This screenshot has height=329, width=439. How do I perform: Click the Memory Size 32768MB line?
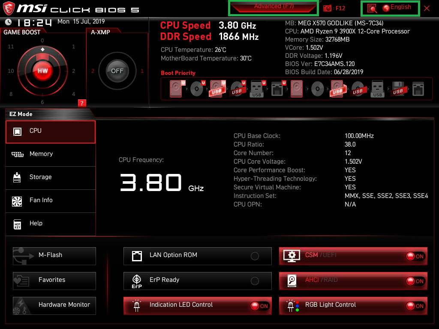317,39
